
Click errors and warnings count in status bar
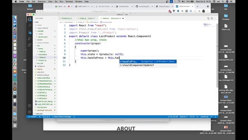pyautogui.click(x=46, y=117)
